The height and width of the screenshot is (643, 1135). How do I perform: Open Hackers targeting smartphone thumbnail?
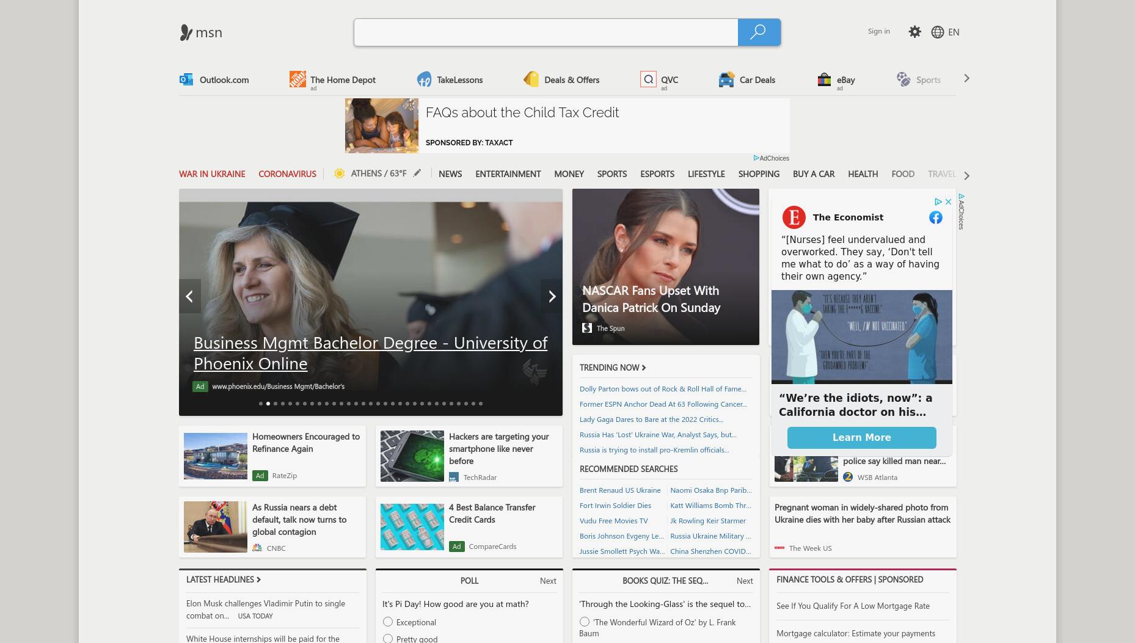412,456
